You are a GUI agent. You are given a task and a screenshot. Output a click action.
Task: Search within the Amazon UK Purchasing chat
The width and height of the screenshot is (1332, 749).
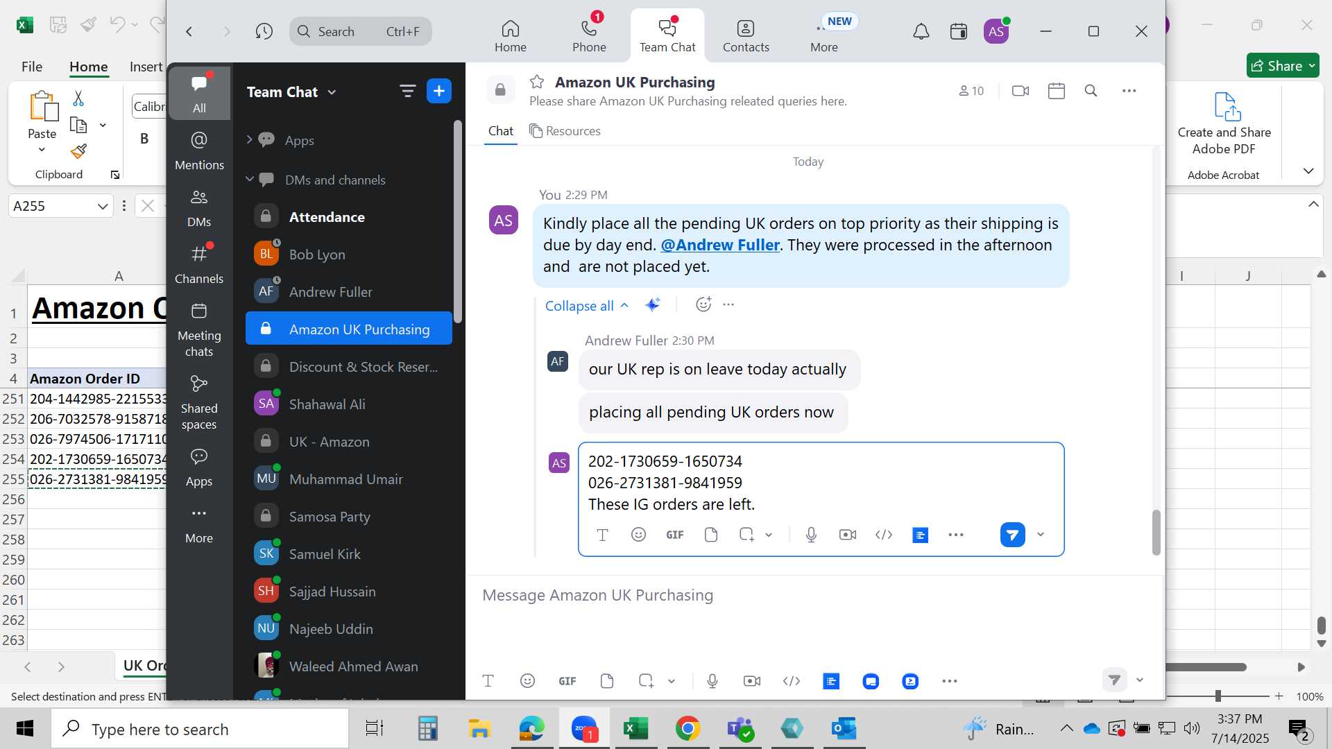coord(1091,91)
